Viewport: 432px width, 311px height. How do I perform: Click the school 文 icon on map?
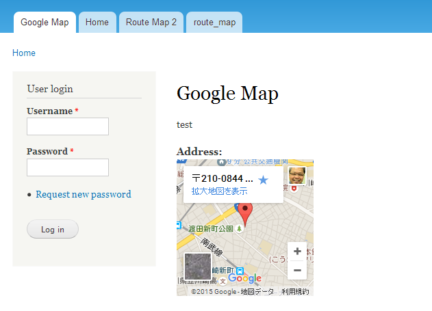tap(223, 281)
